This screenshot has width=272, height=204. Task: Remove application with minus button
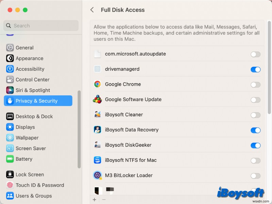pos(104,200)
